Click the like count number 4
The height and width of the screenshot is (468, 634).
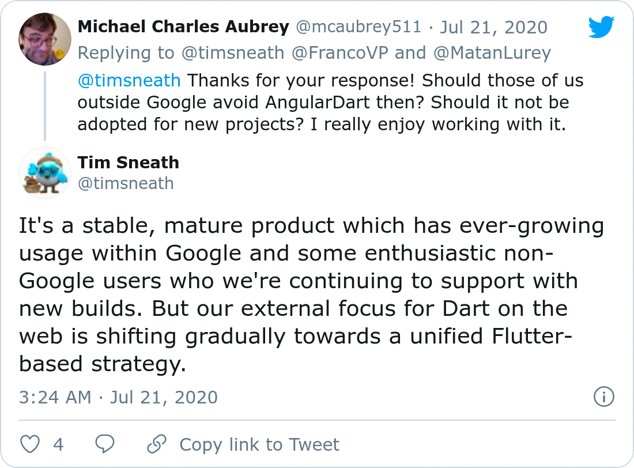58,444
